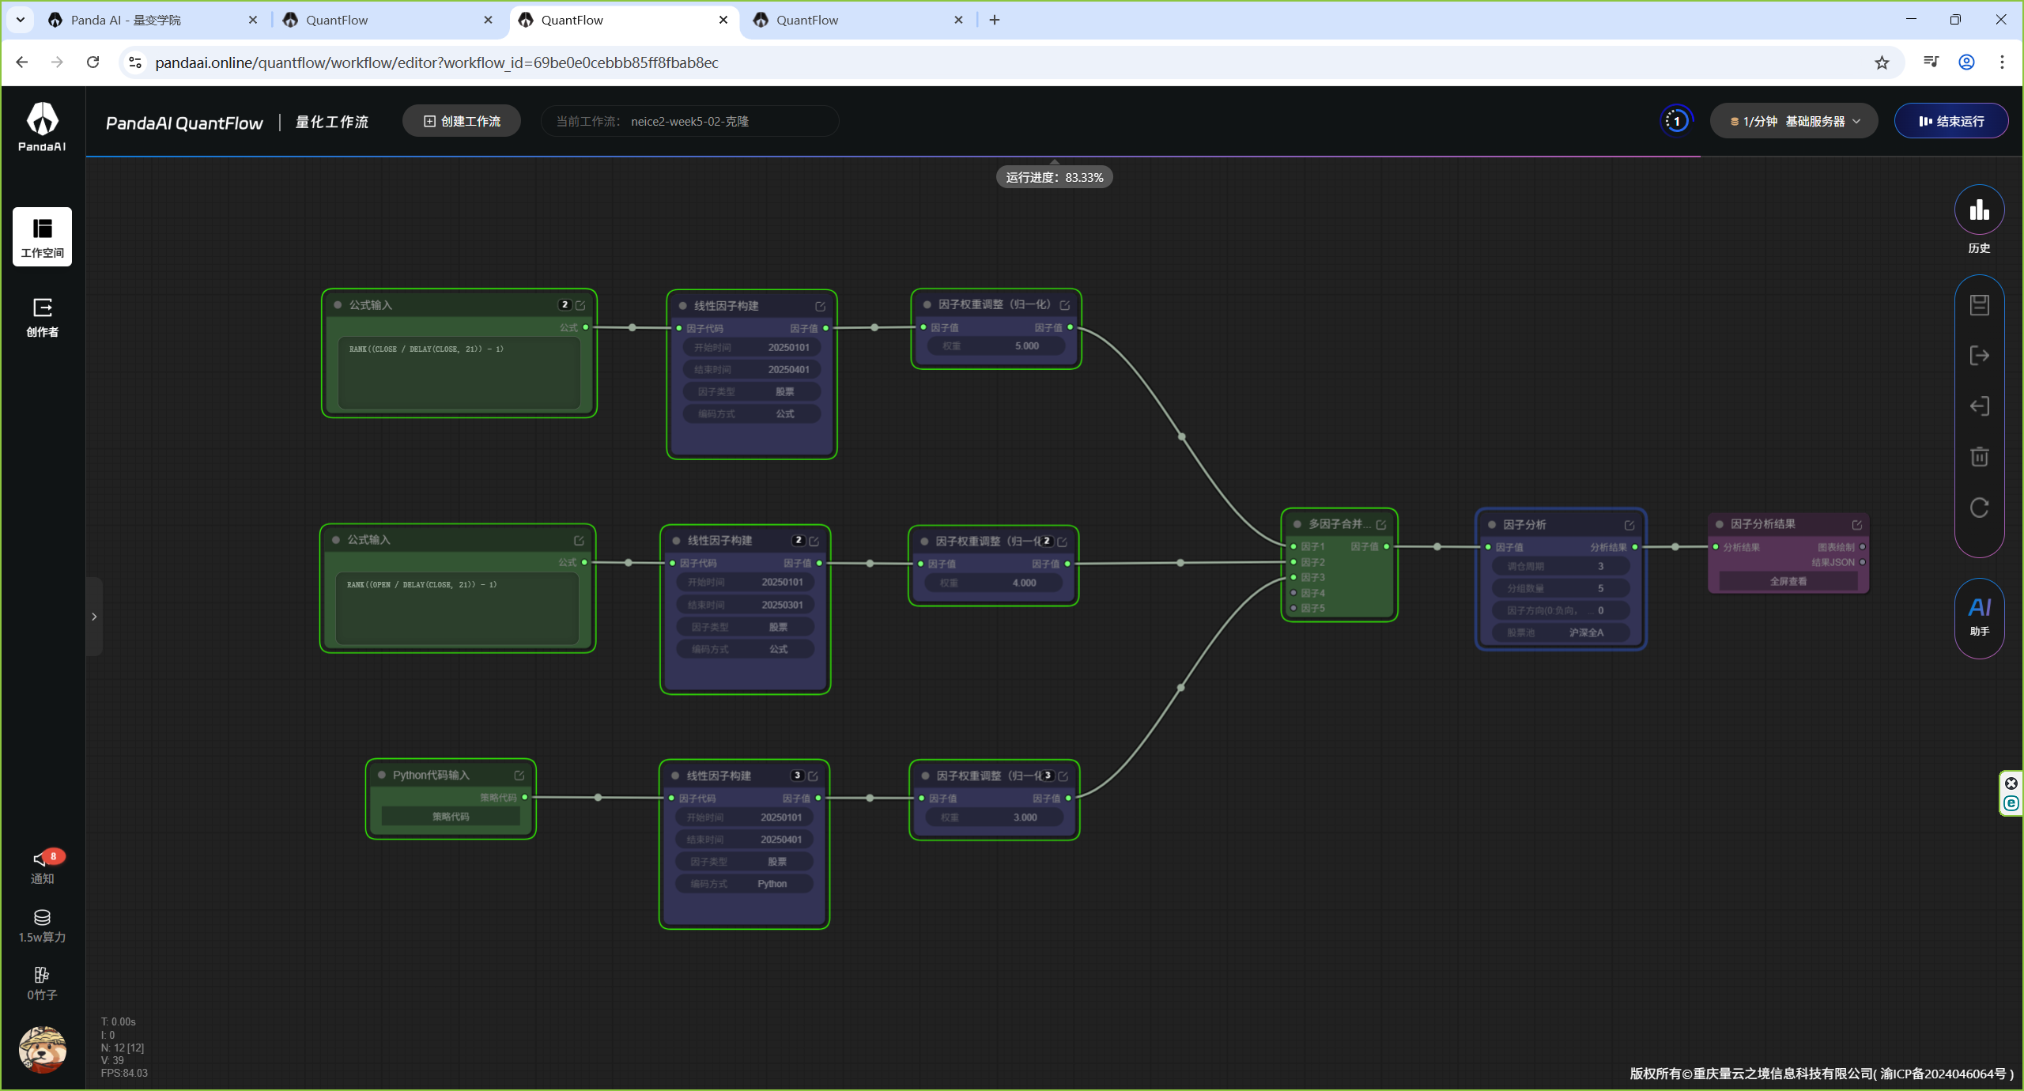
Task: Open the History chart icon
Action: [x=1979, y=210]
